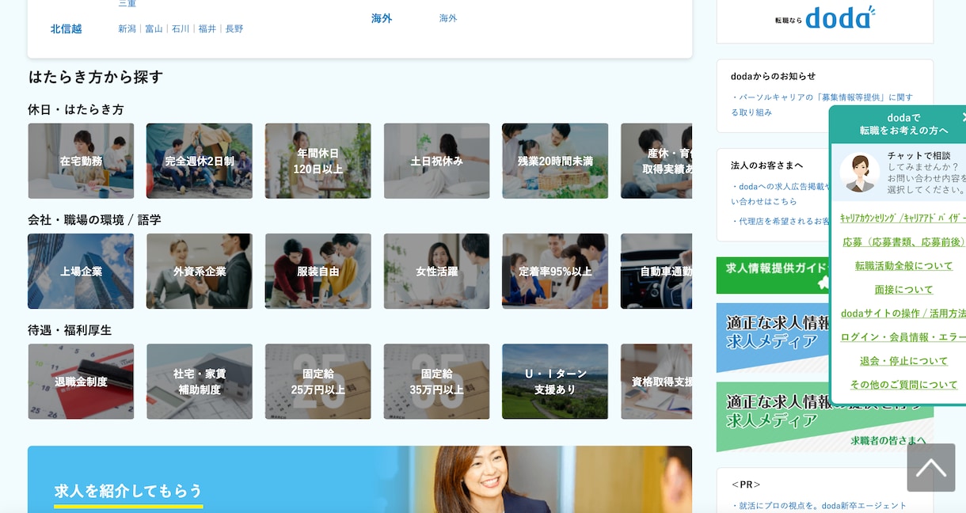Click the 海外 region heading
This screenshot has width=966, height=513.
pyautogui.click(x=382, y=18)
